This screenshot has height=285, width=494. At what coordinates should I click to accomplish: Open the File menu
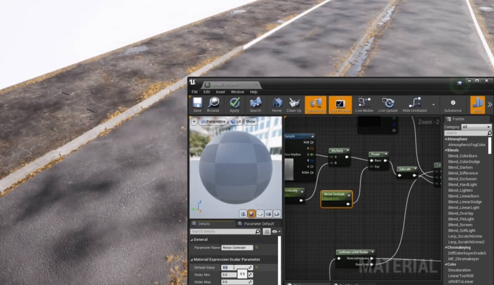[195, 92]
